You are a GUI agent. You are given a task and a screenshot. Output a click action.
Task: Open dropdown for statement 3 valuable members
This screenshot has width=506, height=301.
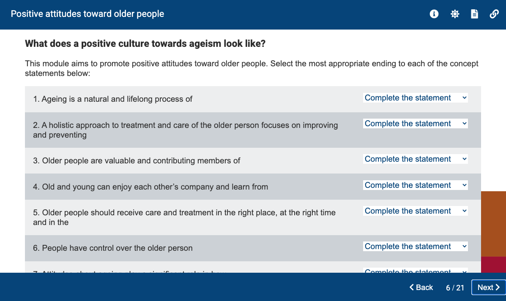[x=415, y=159]
